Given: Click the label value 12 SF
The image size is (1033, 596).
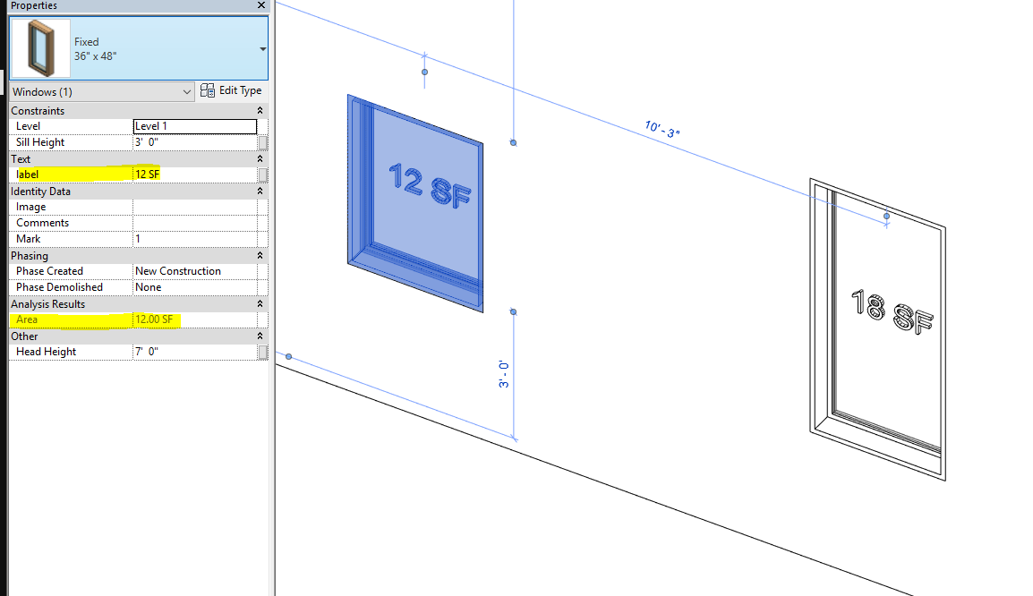Looking at the screenshot, I should coord(195,175).
